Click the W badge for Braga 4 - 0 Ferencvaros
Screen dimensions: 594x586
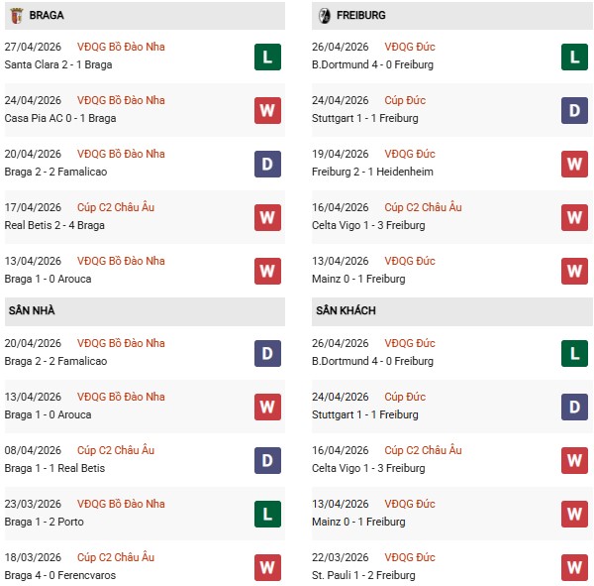tap(267, 567)
